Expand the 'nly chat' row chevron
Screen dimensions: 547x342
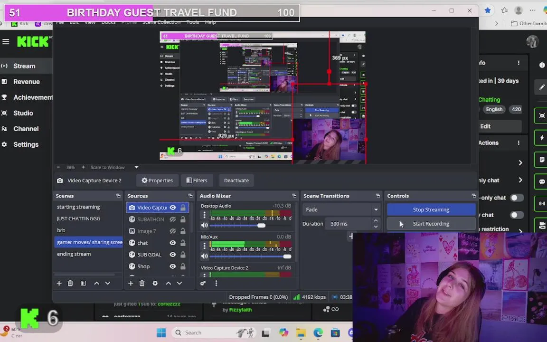point(520,180)
